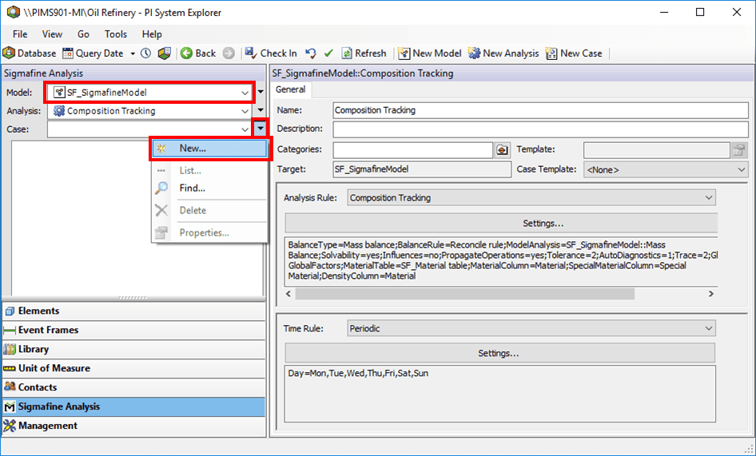The image size is (756, 456).
Task: Open the Event Frames navigation section
Action: 133,330
